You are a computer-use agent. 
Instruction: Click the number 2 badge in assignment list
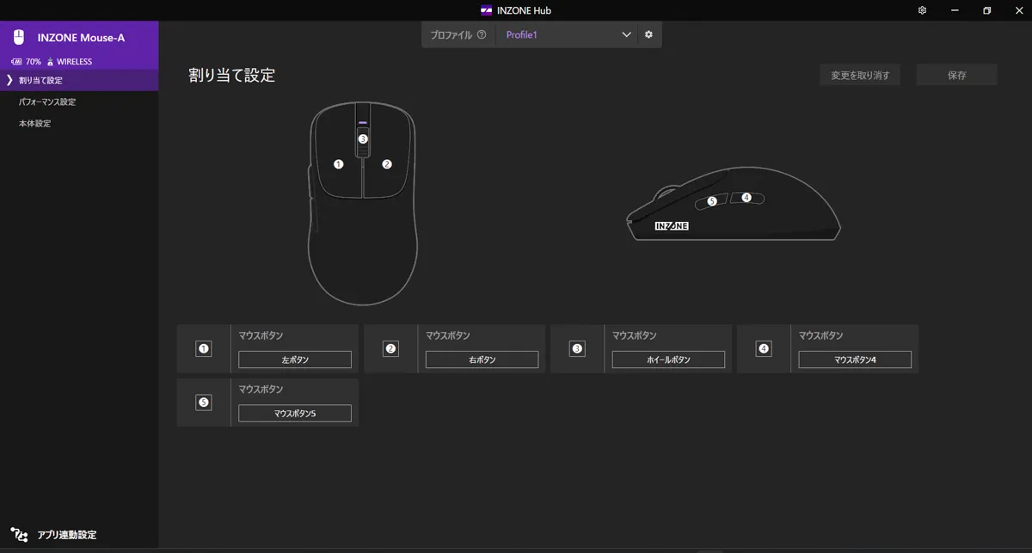[390, 349]
